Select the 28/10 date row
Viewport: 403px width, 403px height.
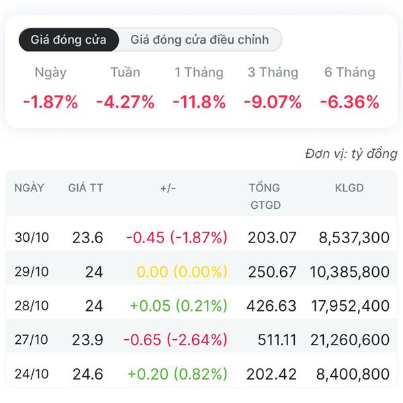(x=32, y=306)
